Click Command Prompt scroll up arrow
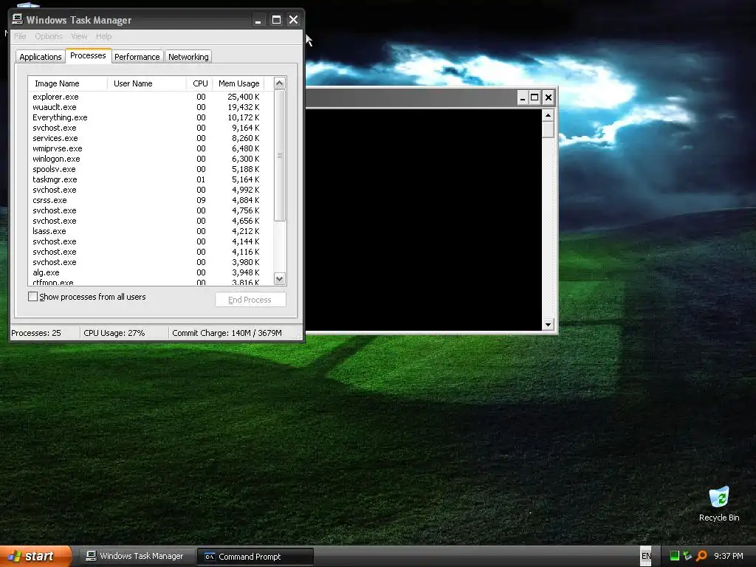This screenshot has width=756, height=567. (x=548, y=115)
